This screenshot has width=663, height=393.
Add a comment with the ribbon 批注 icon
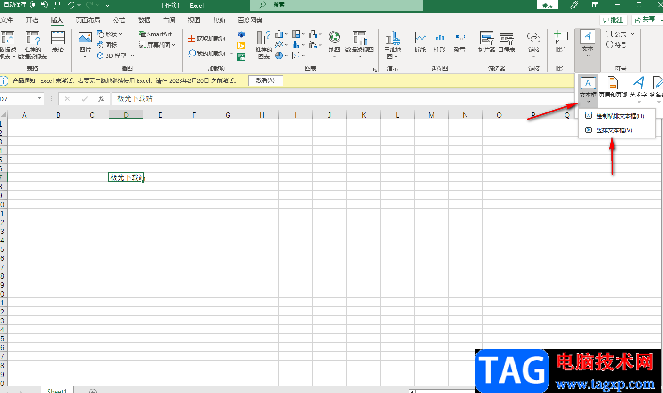pos(561,42)
